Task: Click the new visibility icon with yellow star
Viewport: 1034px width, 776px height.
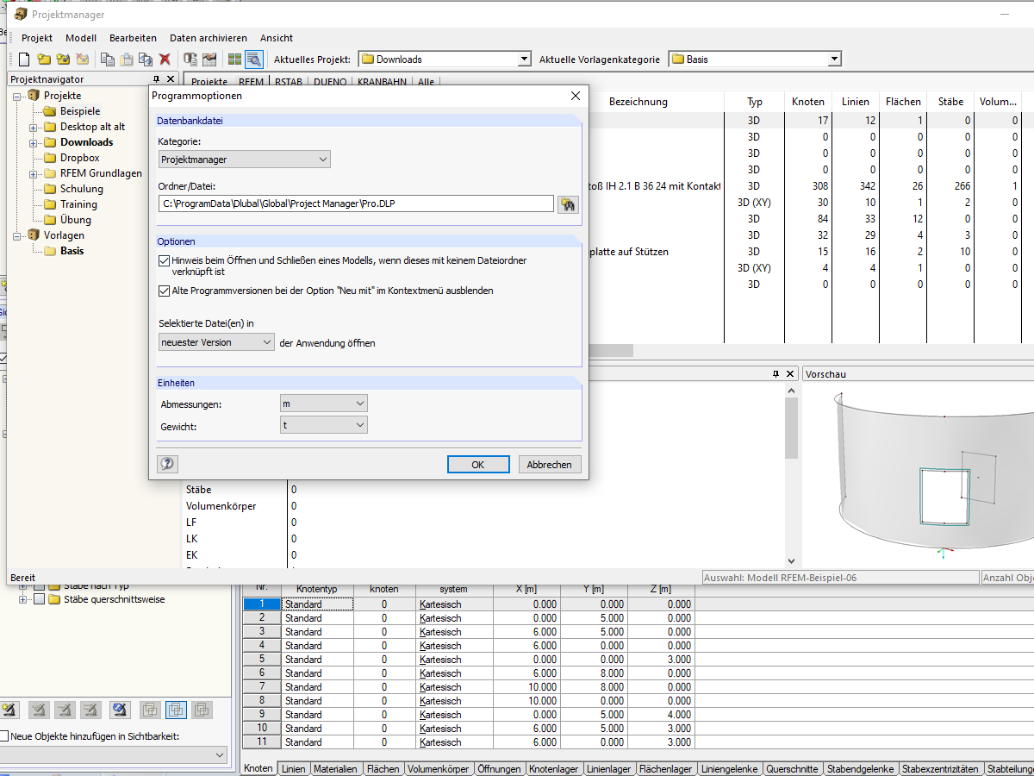Action: (x=10, y=710)
